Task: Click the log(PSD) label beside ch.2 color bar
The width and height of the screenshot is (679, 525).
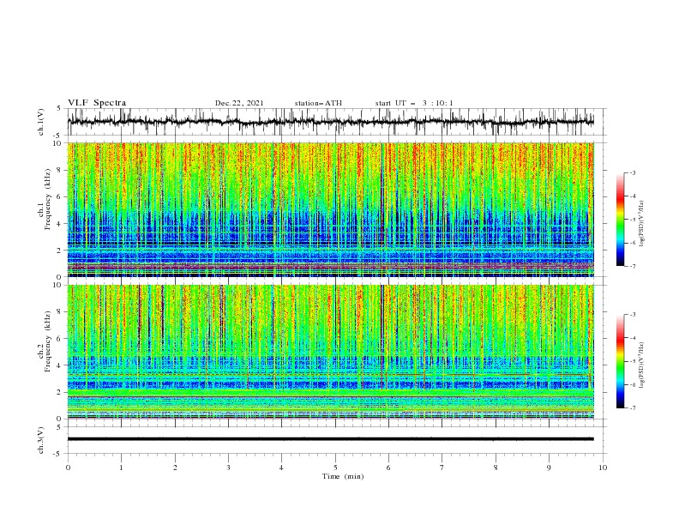Action: (641, 365)
